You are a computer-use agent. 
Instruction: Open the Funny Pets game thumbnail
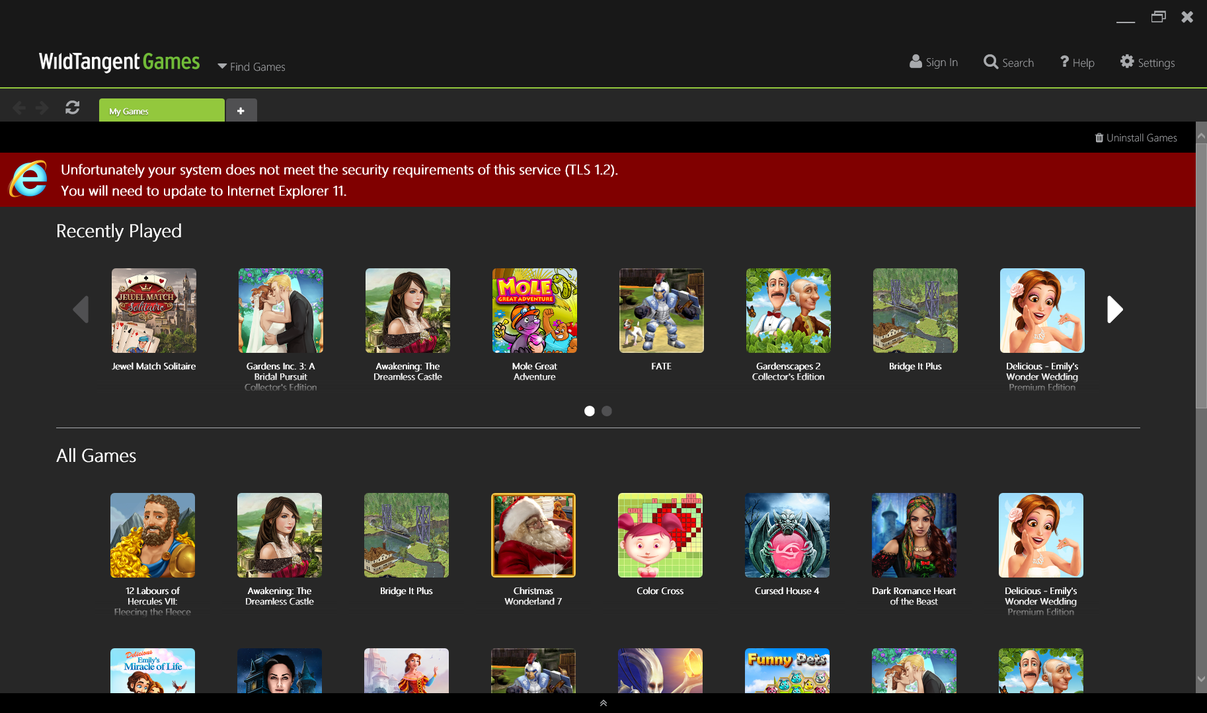tap(787, 671)
